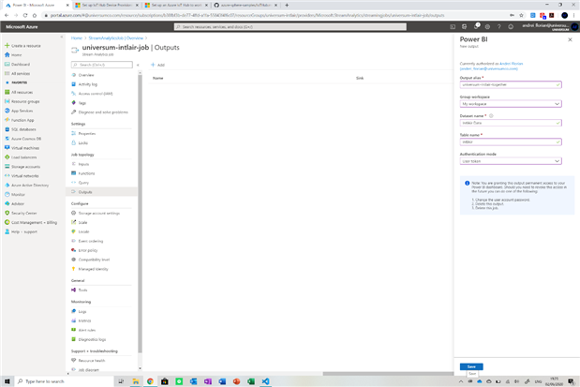Viewport: 580px width, 387px height.
Task: Open Overview in resource menu
Action: pos(86,75)
